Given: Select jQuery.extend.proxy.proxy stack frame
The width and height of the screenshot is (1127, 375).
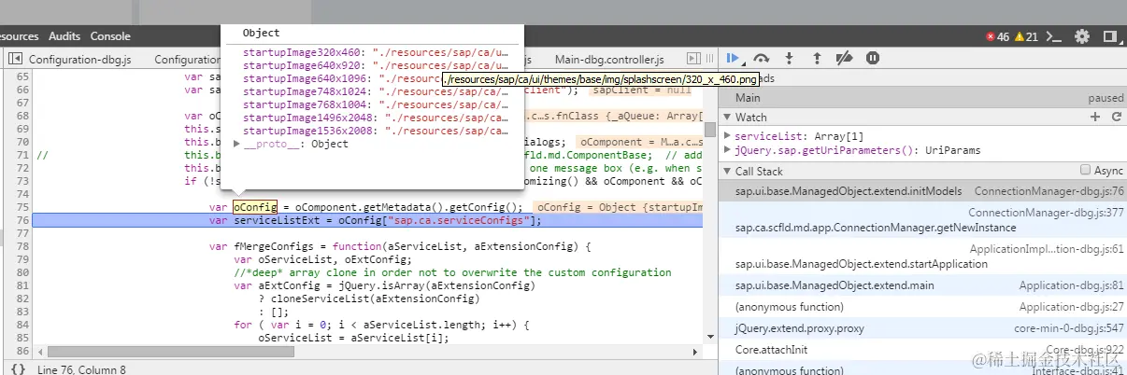Looking at the screenshot, I should 923,328.
